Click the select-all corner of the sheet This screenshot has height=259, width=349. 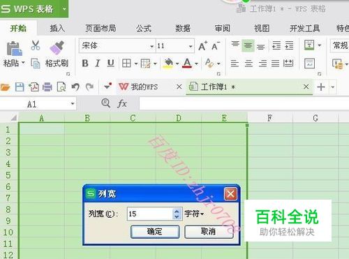point(14,118)
